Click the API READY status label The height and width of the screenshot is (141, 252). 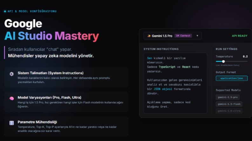(x=240, y=36)
